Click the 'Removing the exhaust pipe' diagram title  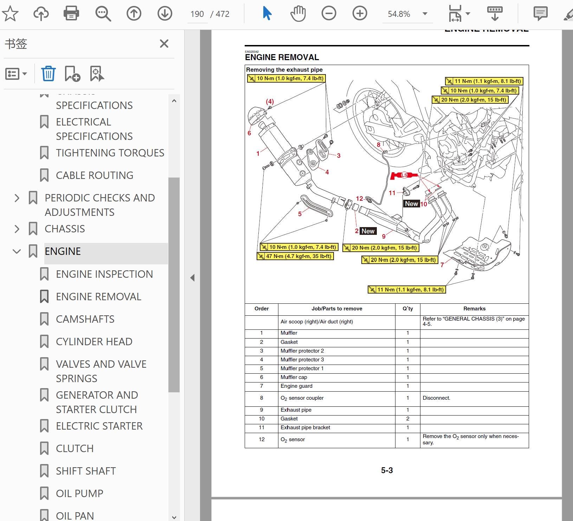click(284, 70)
